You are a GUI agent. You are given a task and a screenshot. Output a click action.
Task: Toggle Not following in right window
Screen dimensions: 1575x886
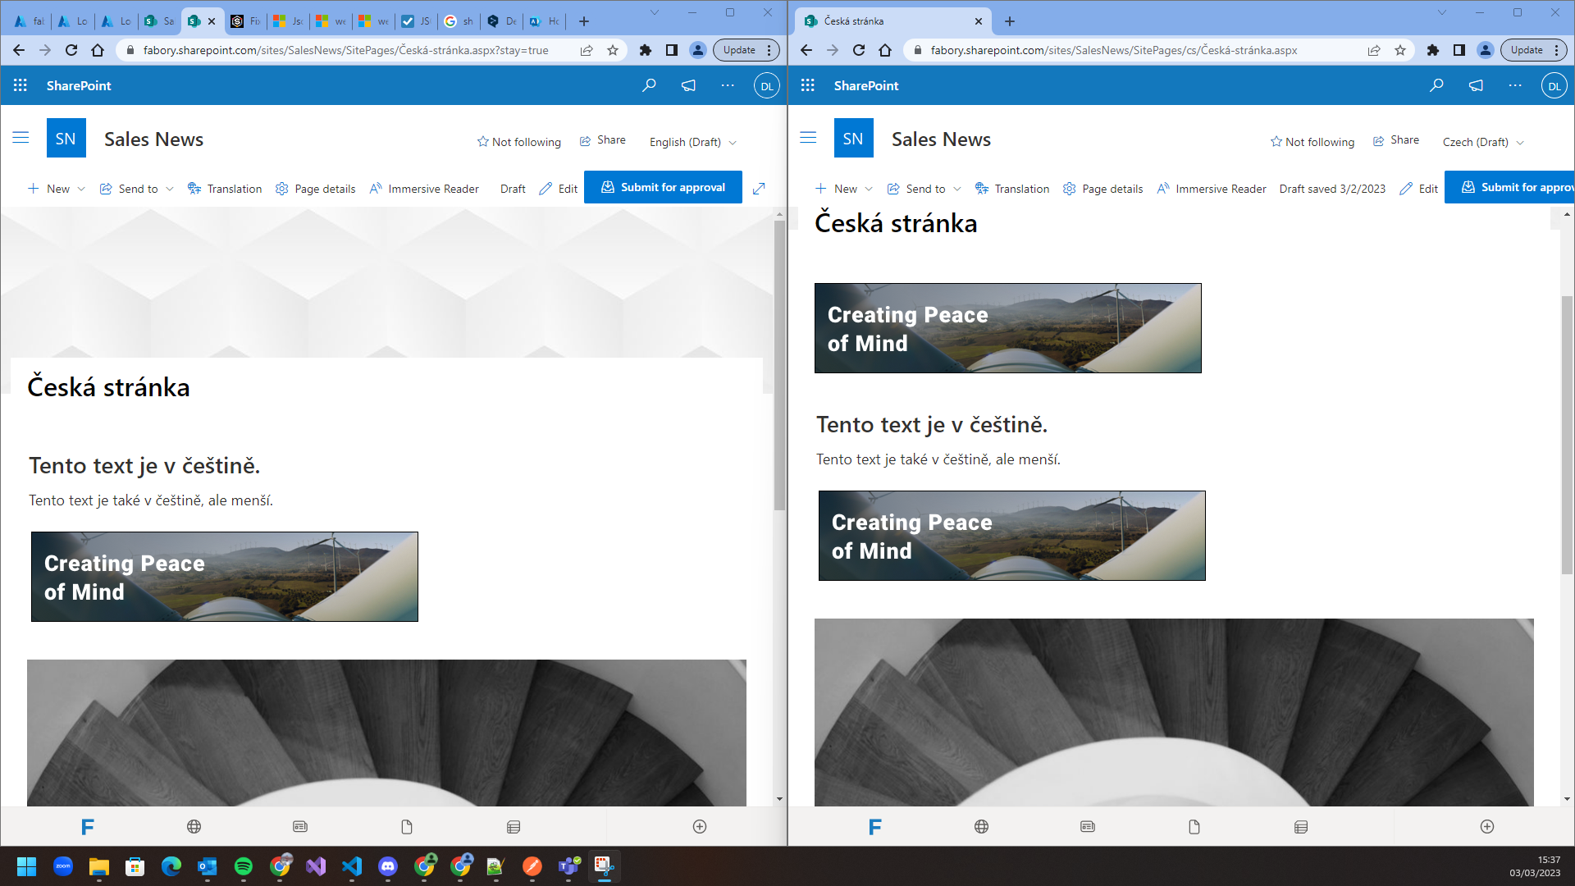[x=1312, y=142]
